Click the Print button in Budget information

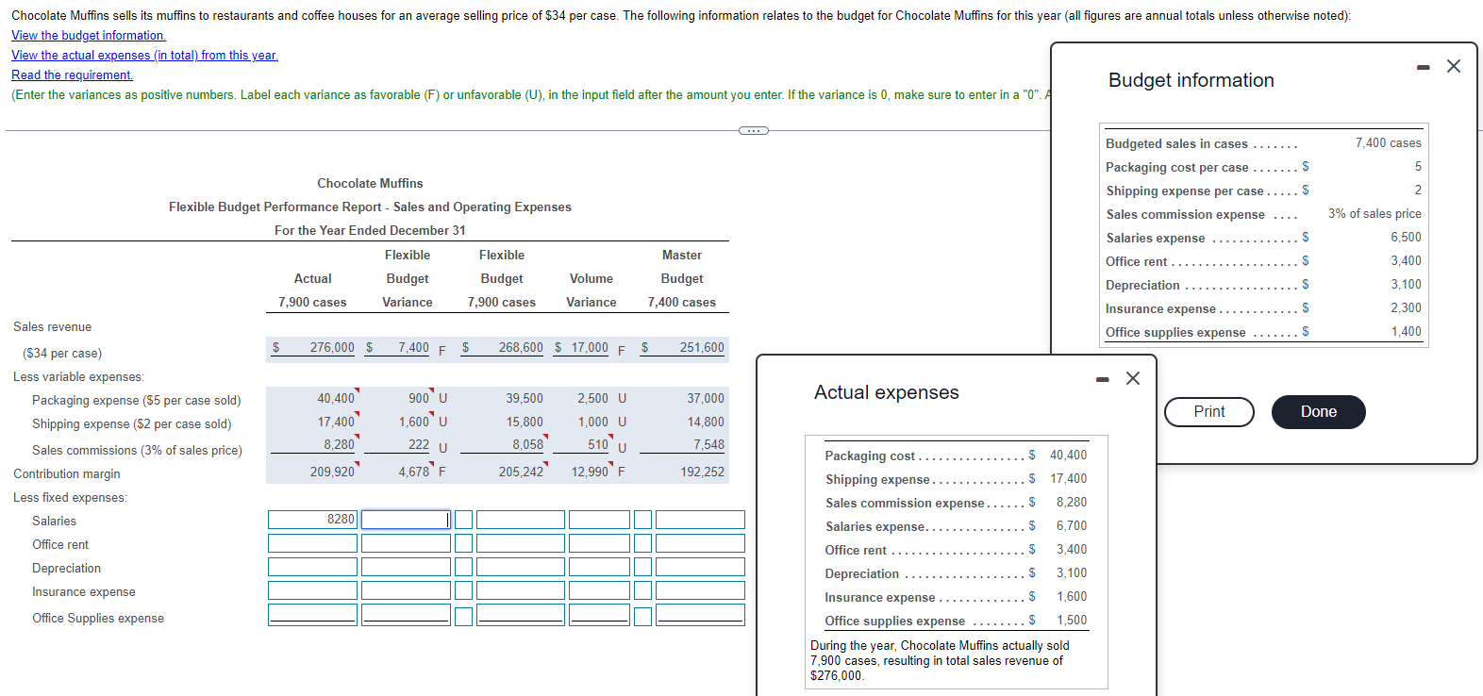tap(1209, 412)
